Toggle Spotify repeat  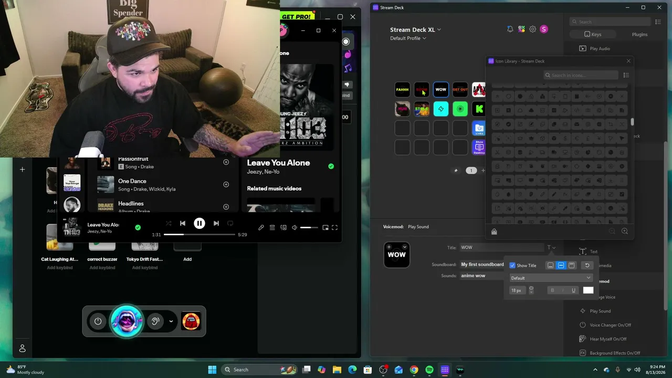tap(230, 224)
